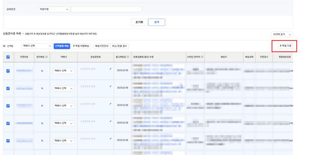Click the 주문일시 column header
310x155 pixels.
click(x=264, y=57)
